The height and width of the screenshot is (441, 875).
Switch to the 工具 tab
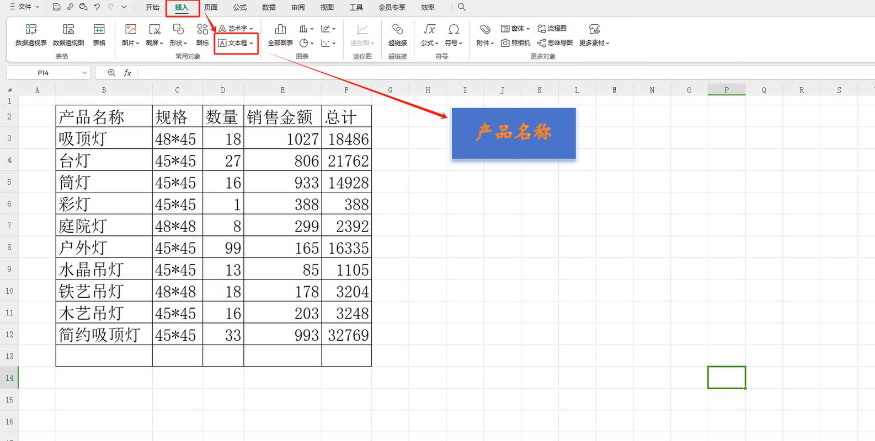click(356, 7)
